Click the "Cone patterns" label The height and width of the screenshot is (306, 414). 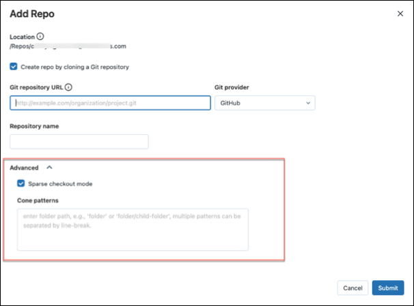tap(38, 200)
